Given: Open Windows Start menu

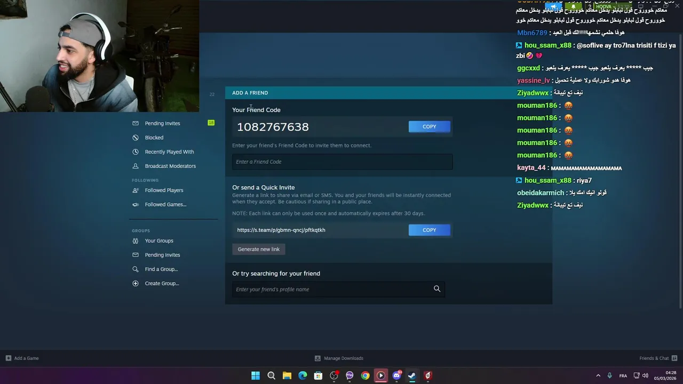Looking at the screenshot, I should coord(256,375).
